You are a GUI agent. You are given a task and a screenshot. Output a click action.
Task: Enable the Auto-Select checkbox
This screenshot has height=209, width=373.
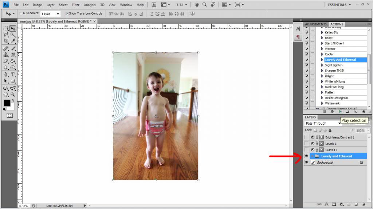(20, 13)
